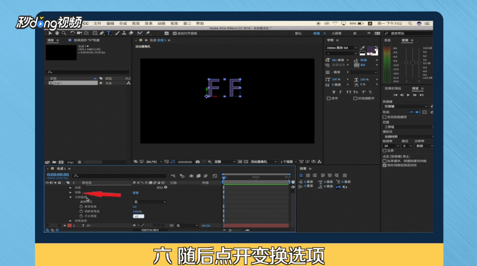Viewport: 477px width, 266px height.
Task: Click the 重置 reset link for Transform
Action: (x=136, y=193)
